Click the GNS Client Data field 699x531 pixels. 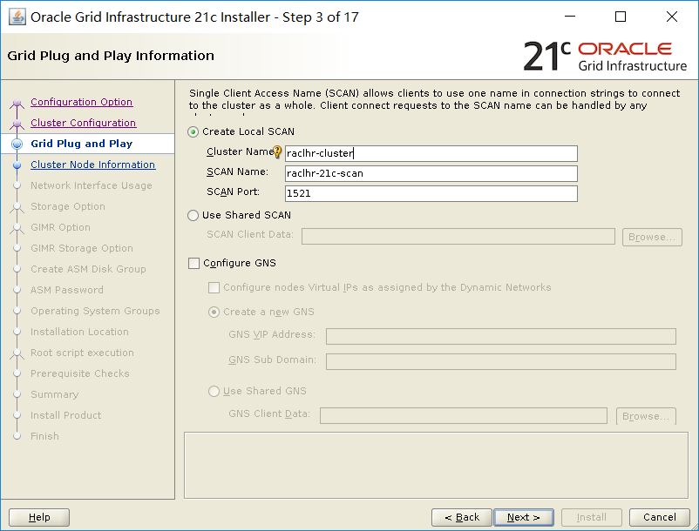[464, 416]
